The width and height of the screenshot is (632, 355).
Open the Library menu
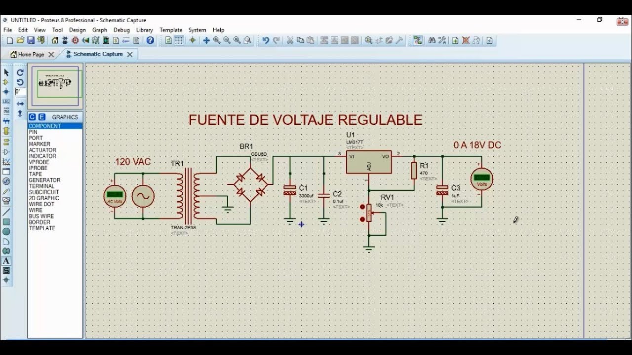click(x=145, y=30)
